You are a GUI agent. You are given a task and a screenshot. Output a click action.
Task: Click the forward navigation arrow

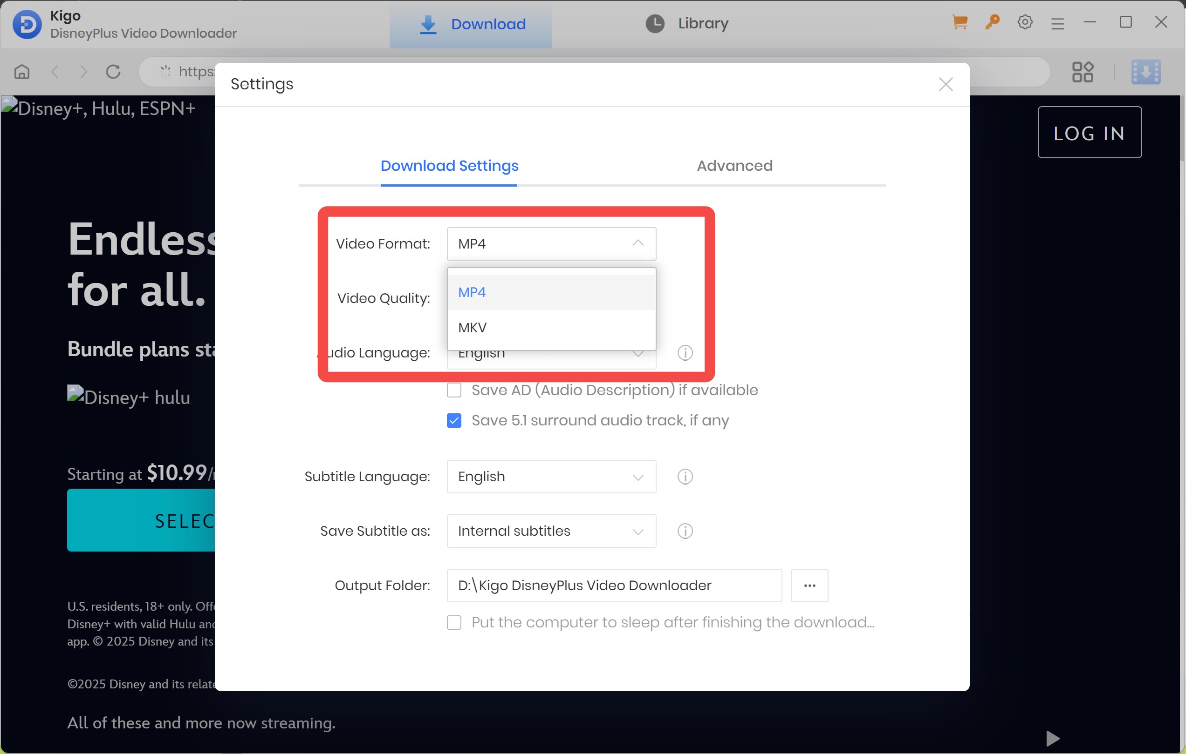coord(84,72)
